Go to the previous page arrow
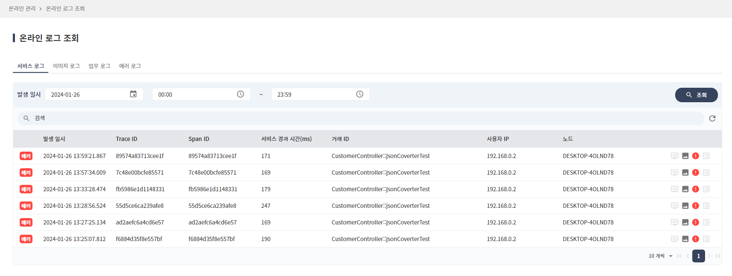Image resolution: width=732 pixels, height=276 pixels. (x=688, y=256)
